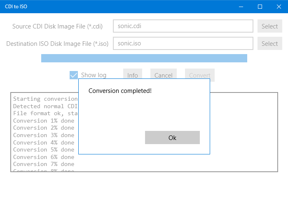Click the 'Conversion 7% done' log line

(44, 164)
